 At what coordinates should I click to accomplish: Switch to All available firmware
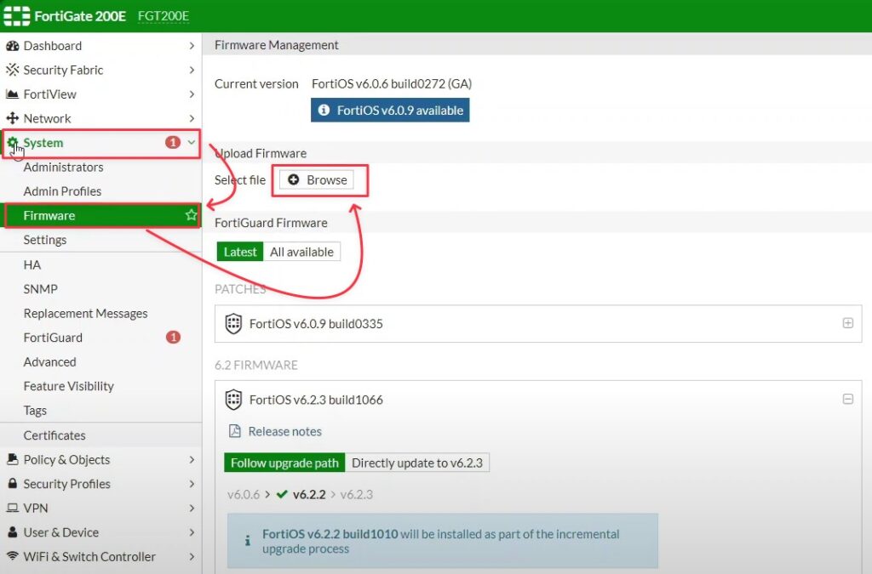pos(301,252)
